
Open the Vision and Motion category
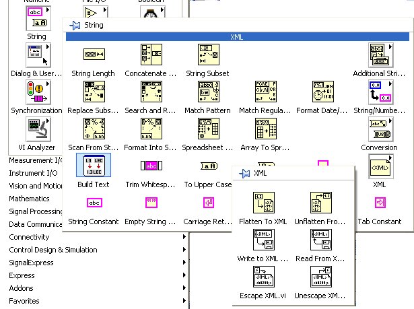35,186
